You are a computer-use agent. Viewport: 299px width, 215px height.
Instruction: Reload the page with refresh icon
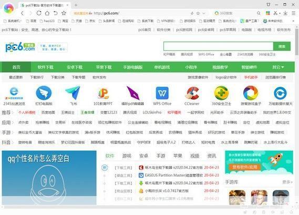pos(39,13)
